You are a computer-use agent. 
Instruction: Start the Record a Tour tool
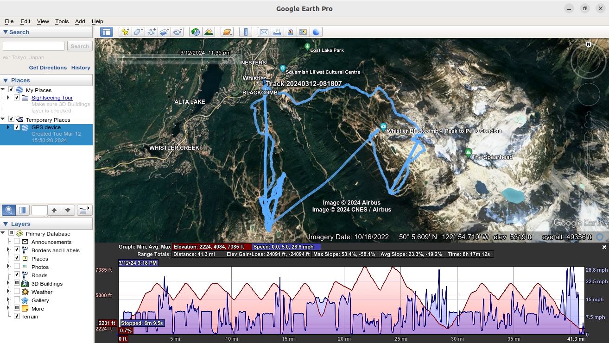(178, 32)
